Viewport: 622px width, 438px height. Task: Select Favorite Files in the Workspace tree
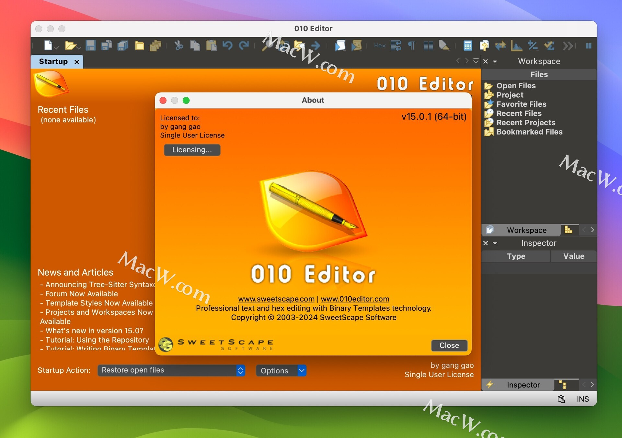point(521,104)
